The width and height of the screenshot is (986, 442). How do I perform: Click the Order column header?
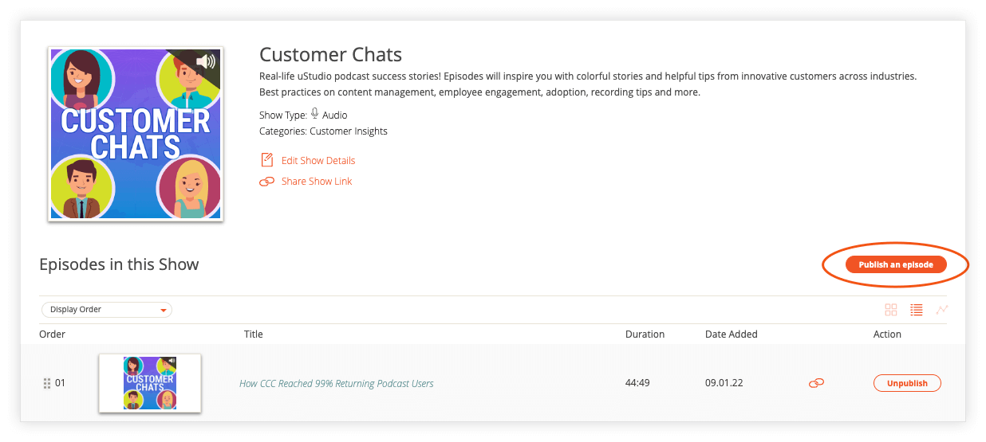52,334
